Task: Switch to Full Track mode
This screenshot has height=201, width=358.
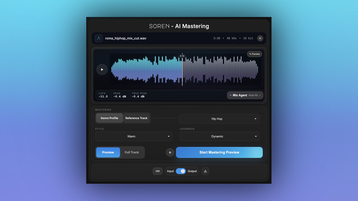Action: 132,152
